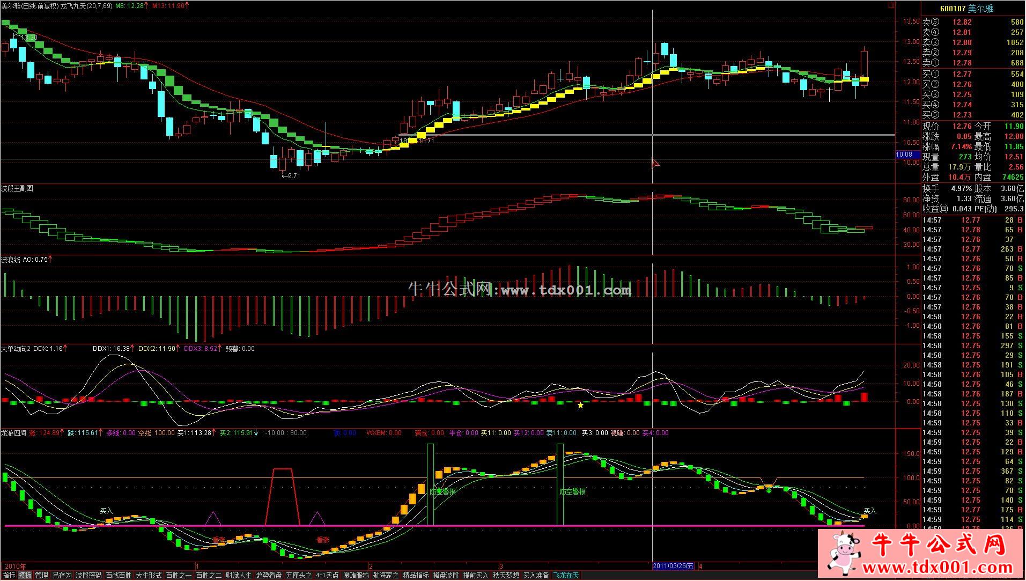Select the 飞龙在天 template
This screenshot has height=581, width=1026.
coord(566,575)
